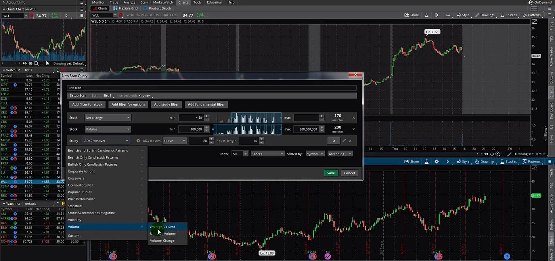Click the Save button in the scan dialog
Viewport: 555px width, 261px height.
331,173
